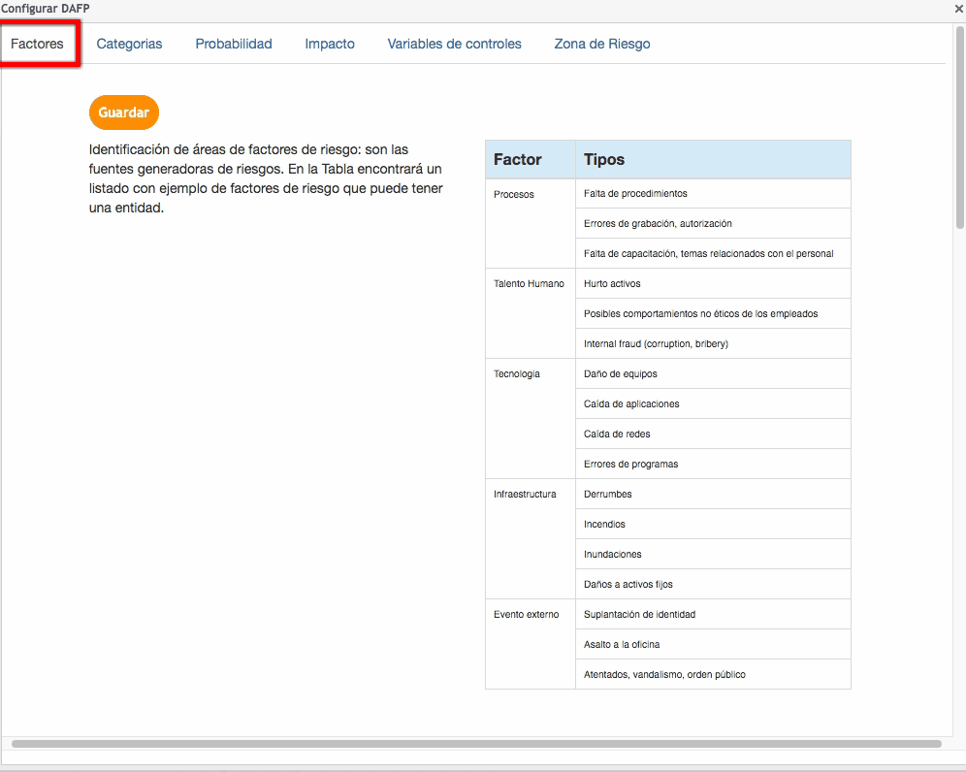Choose the Infraestructura factor cell
Viewport: 966px width, 772px height.
525,495
